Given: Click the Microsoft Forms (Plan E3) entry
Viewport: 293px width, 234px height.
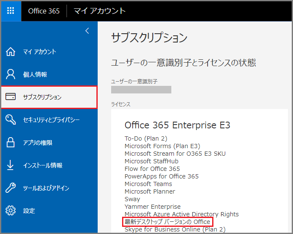Looking at the screenshot, I should (162, 146).
